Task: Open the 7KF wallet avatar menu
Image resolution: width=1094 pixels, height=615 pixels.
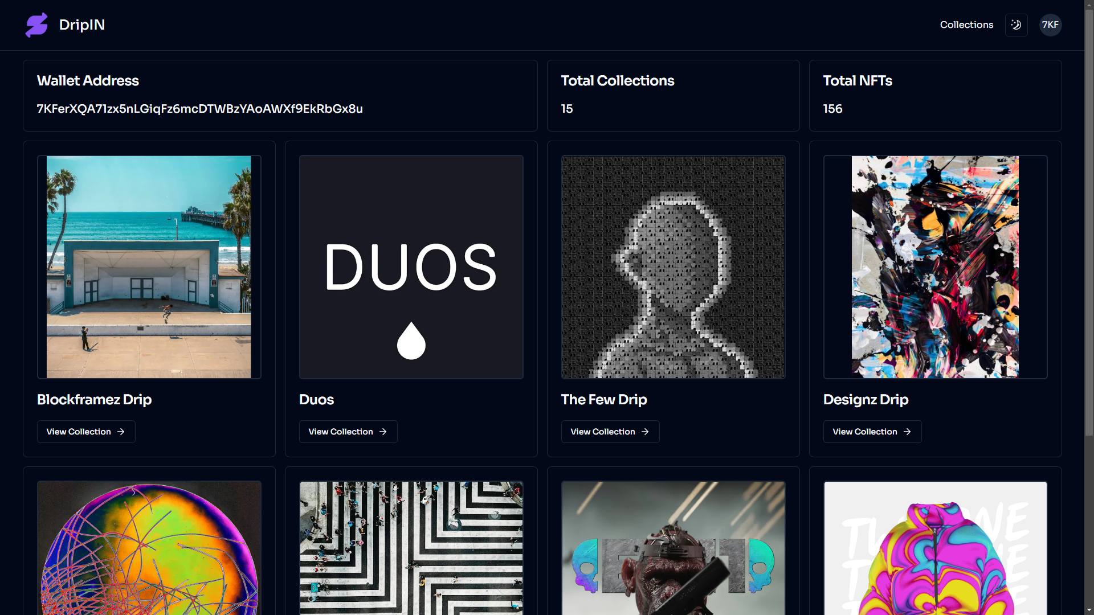Action: tap(1050, 25)
